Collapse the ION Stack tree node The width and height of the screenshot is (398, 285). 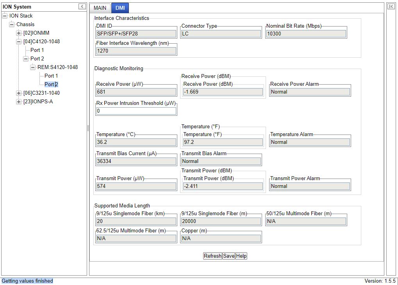pyautogui.click(x=5, y=16)
